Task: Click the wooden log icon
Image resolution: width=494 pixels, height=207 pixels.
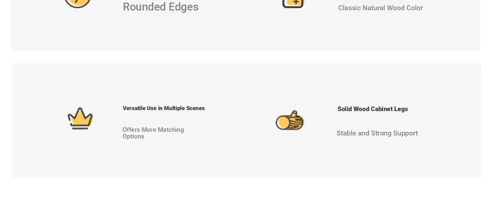Action: pos(290,120)
